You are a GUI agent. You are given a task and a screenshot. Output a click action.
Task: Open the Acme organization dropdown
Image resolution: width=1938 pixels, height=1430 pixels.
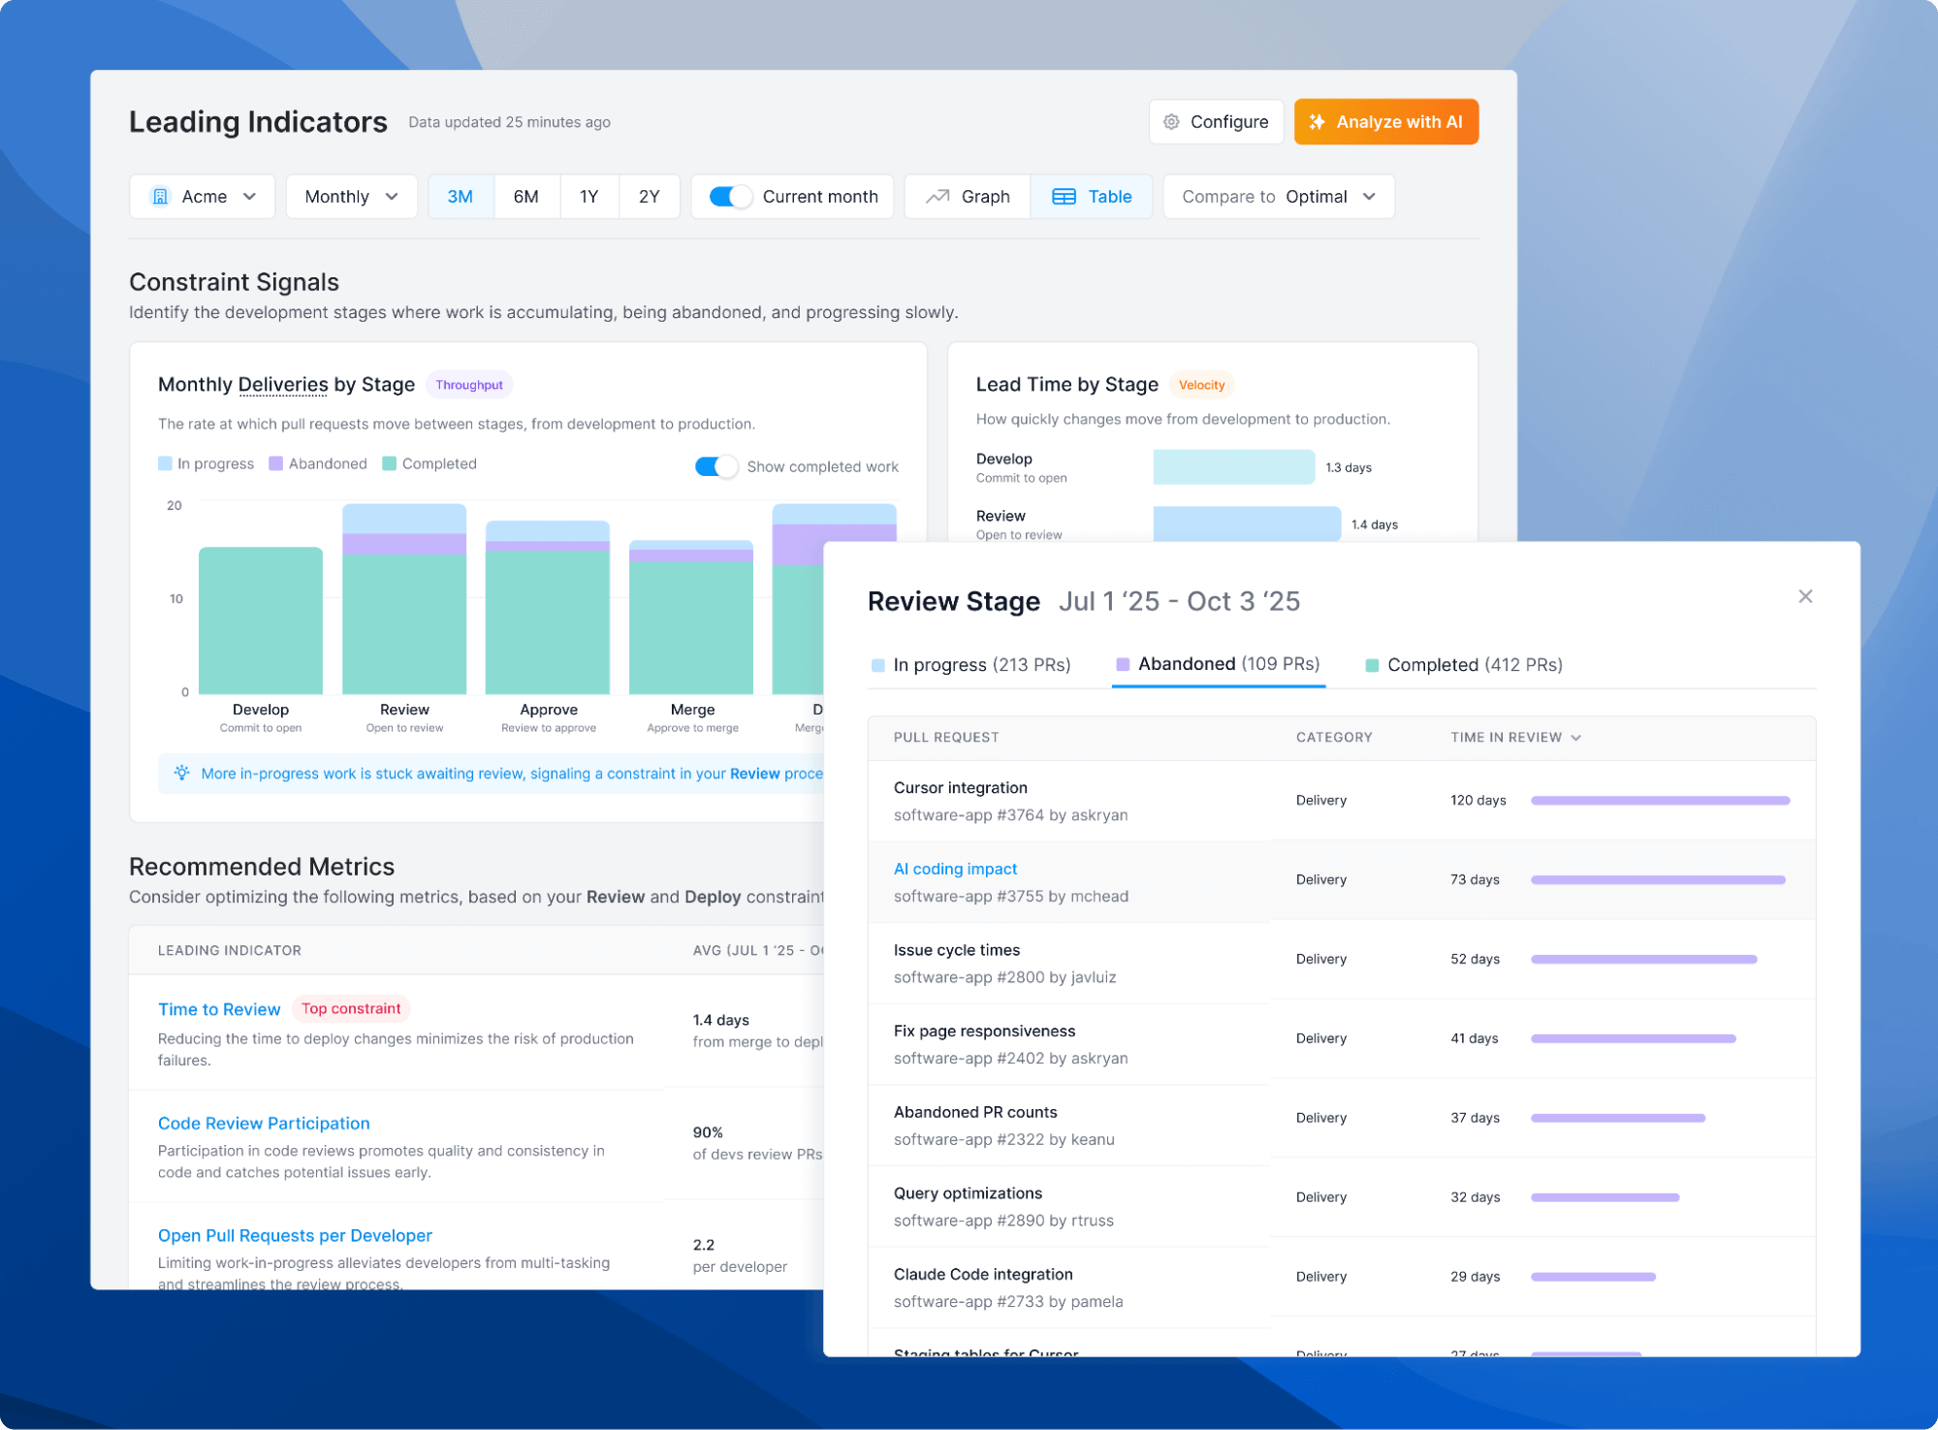click(203, 197)
